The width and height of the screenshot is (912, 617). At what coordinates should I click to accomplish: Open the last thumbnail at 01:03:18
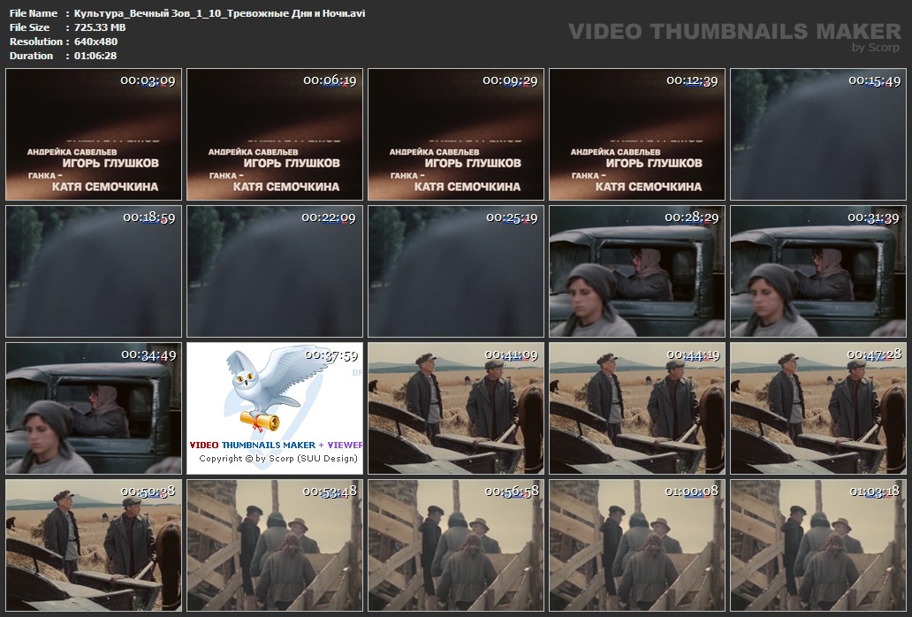817,545
